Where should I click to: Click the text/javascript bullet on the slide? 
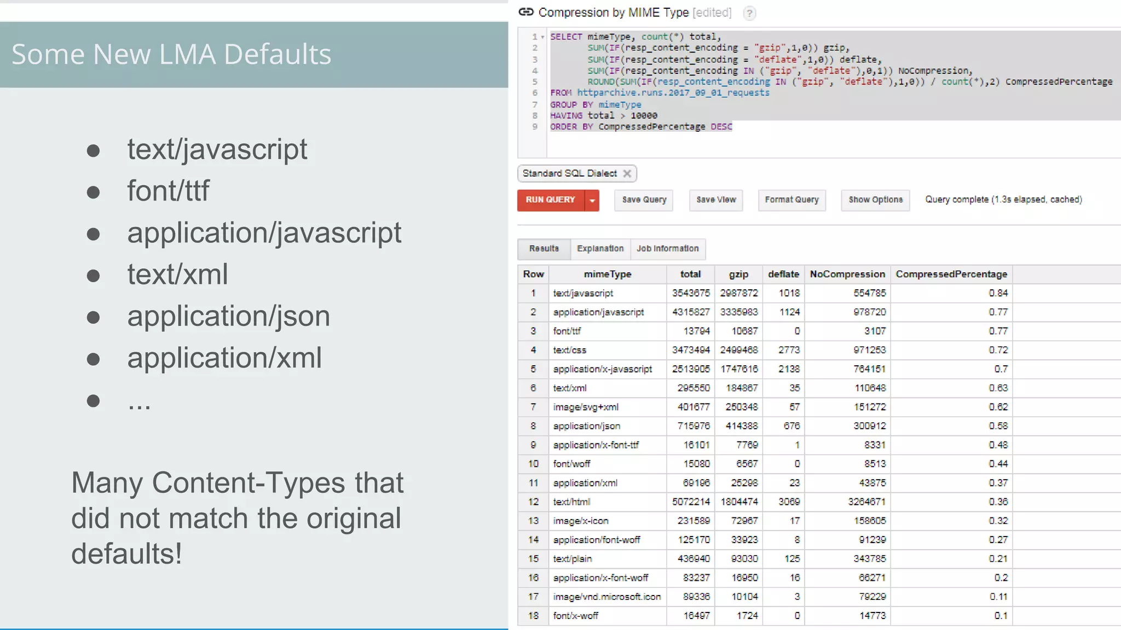[x=217, y=150]
